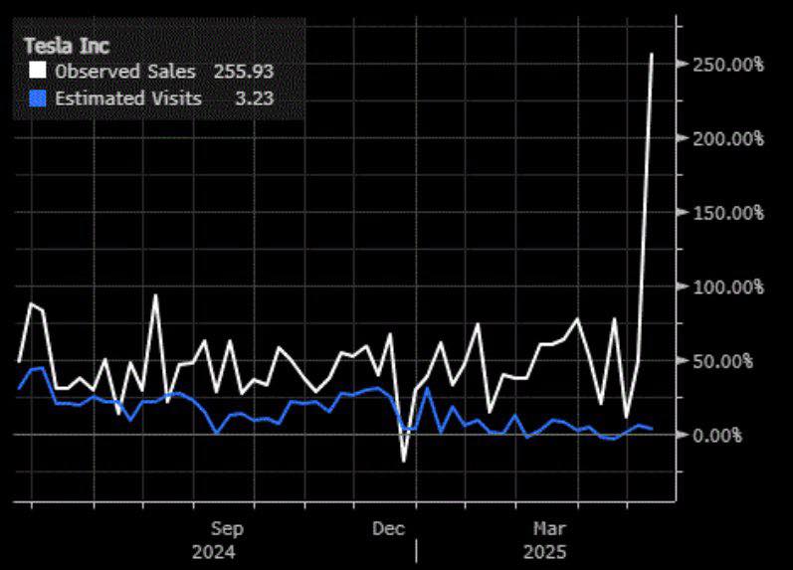Click the Estimated Visits legend label
The image size is (793, 570).
(x=128, y=98)
